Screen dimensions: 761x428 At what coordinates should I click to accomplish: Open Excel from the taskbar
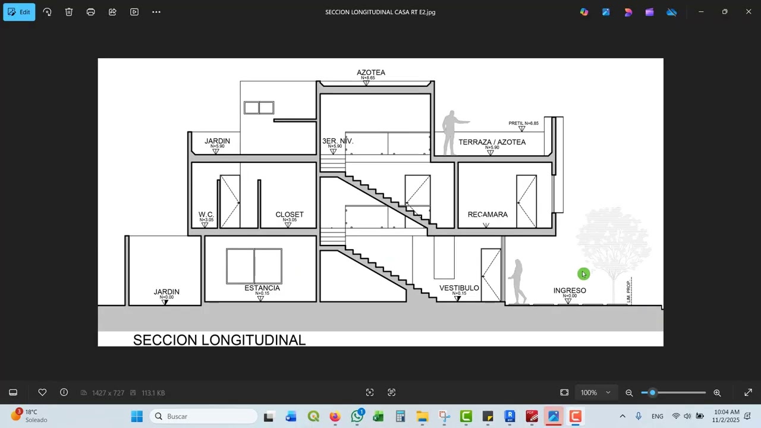click(378, 416)
